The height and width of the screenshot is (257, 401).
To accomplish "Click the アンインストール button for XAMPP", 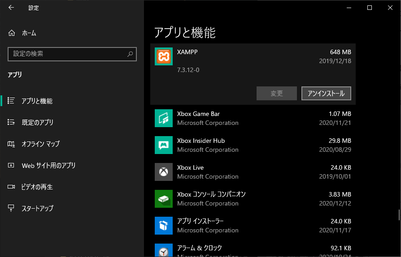I will pos(326,94).
